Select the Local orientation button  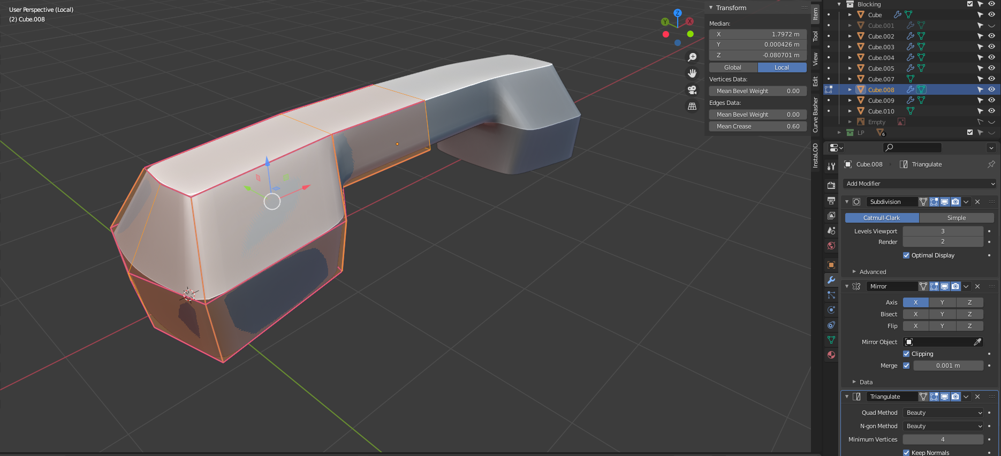(x=782, y=67)
